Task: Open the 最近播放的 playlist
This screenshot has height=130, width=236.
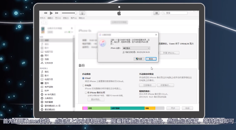Action: coord(50,110)
